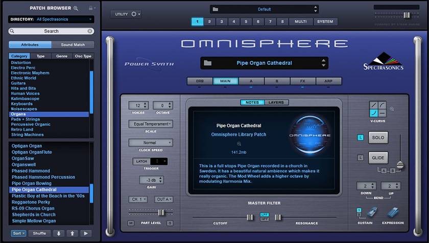Click the Omnisphere globe image
The width and height of the screenshot is (429, 243).
pyautogui.click(x=309, y=135)
